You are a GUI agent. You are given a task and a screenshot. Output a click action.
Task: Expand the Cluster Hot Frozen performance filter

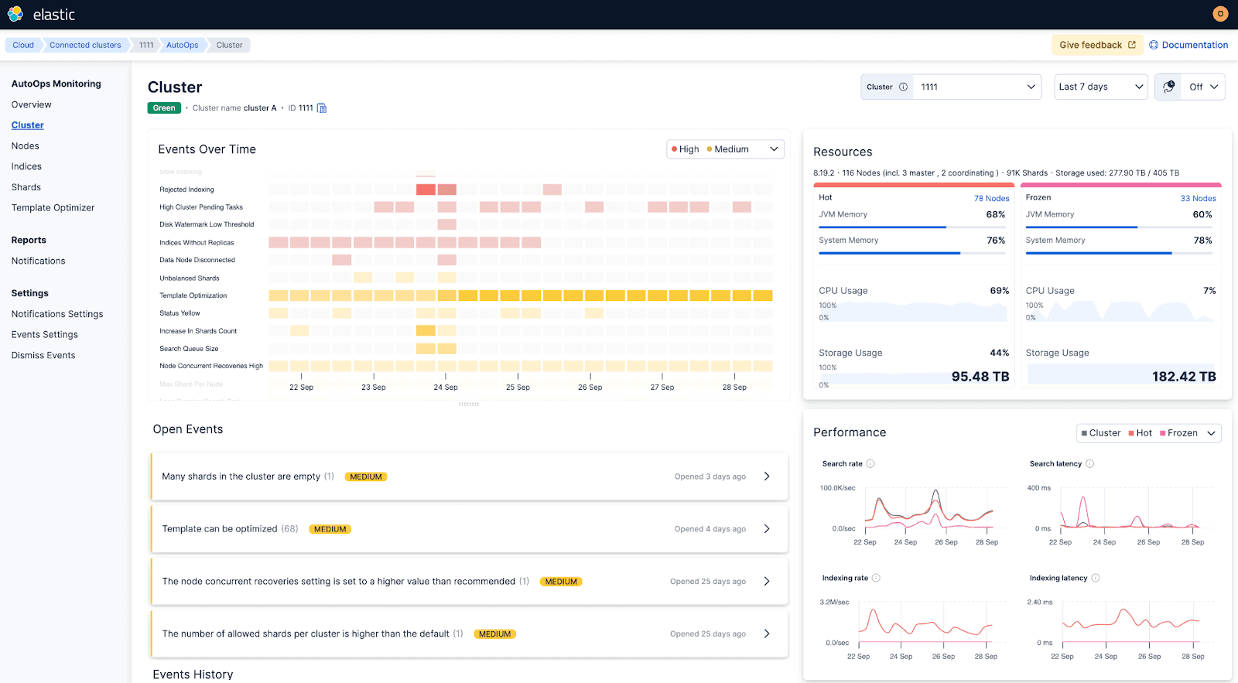[1148, 433]
